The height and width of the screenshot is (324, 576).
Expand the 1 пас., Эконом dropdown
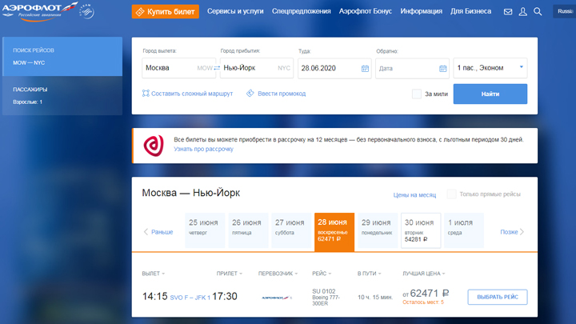tap(490, 68)
